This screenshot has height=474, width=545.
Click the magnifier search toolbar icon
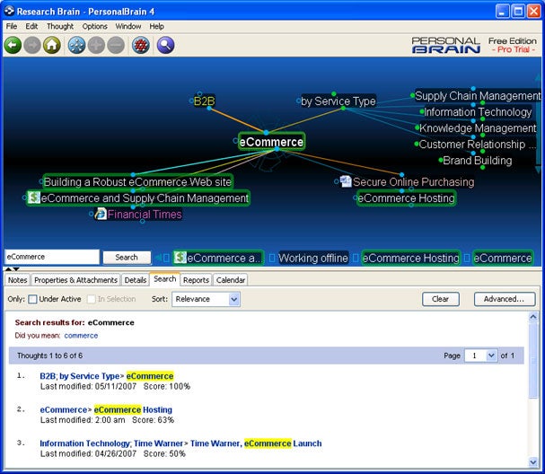(165, 45)
